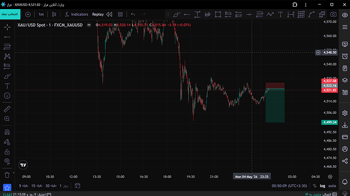Select the date range measure tool

[x=291, y=15]
